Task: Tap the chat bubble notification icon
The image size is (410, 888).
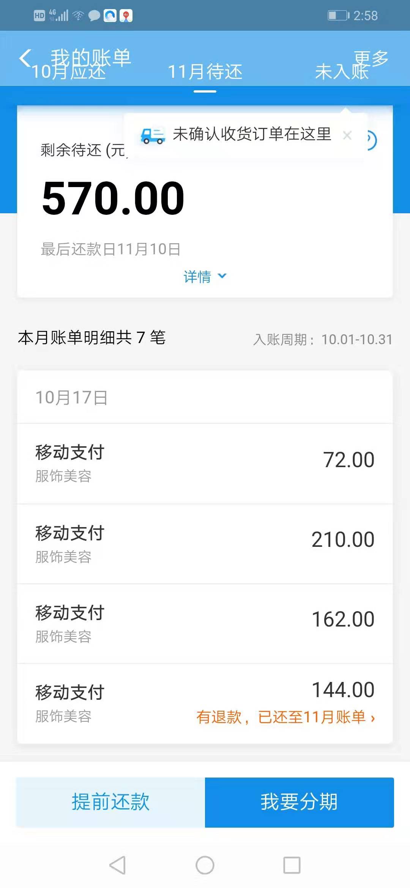Action: click(94, 16)
